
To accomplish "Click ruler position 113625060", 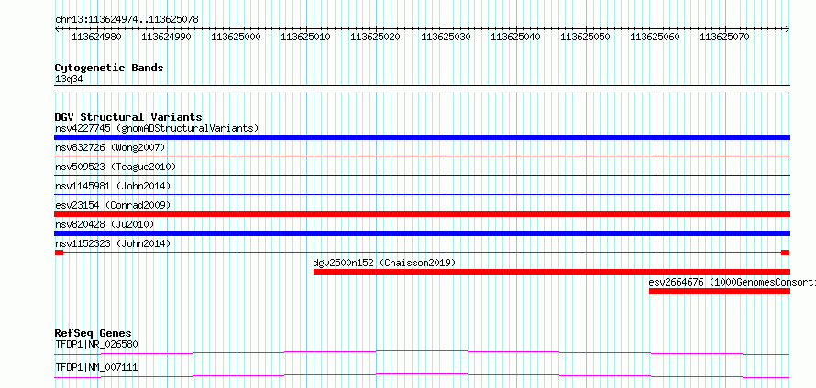I will click(656, 37).
